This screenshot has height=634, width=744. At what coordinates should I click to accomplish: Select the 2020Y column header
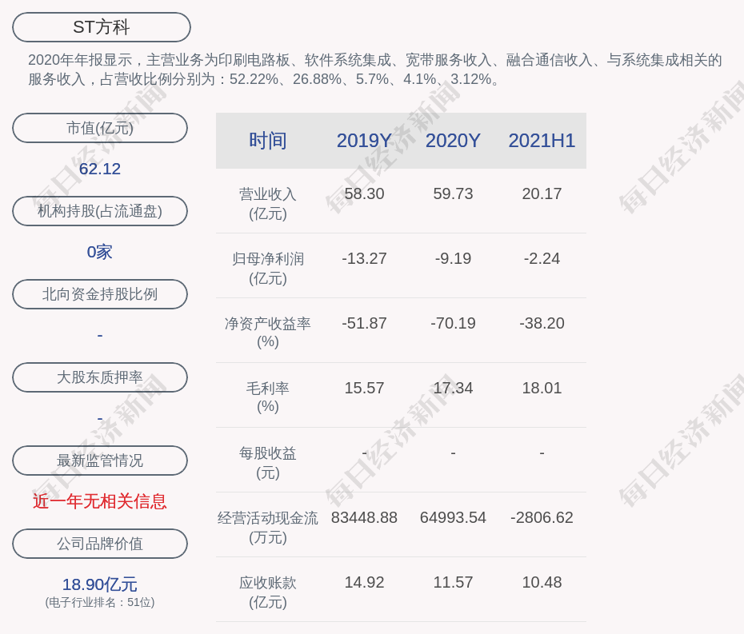point(453,141)
